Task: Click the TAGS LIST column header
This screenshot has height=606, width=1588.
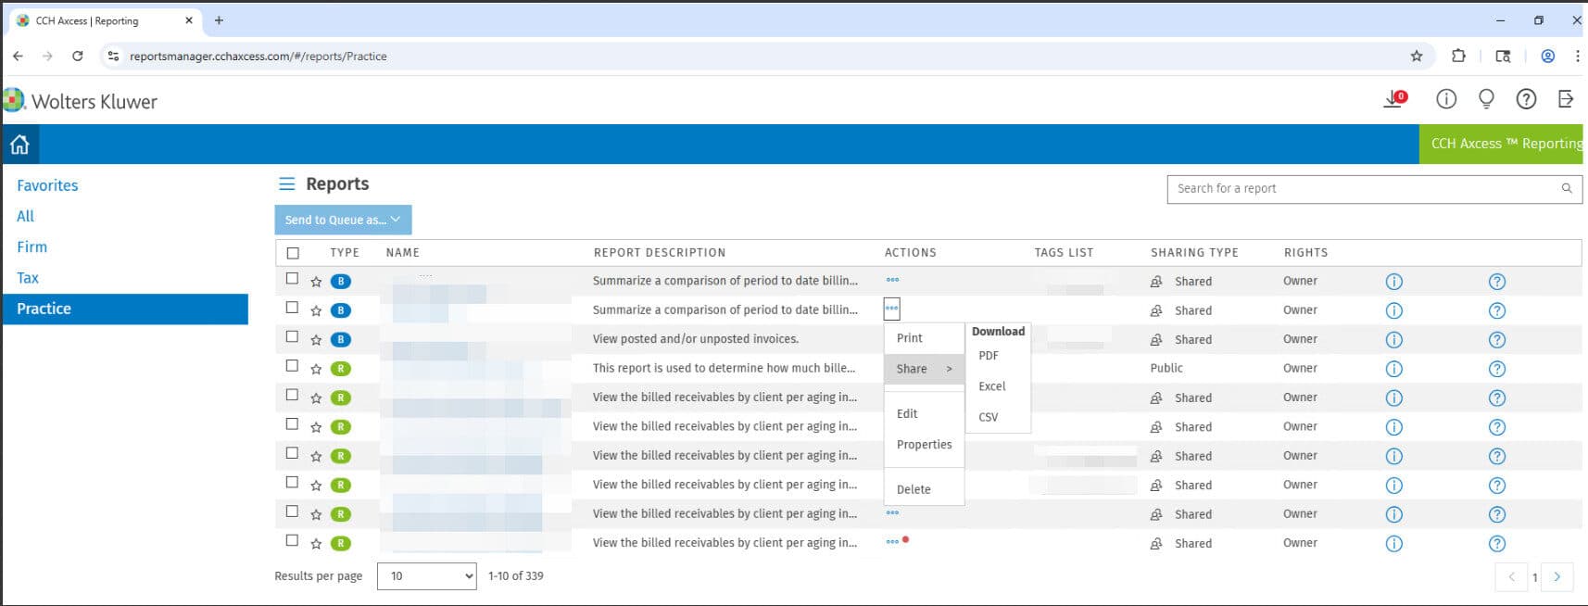Action: click(x=1064, y=253)
